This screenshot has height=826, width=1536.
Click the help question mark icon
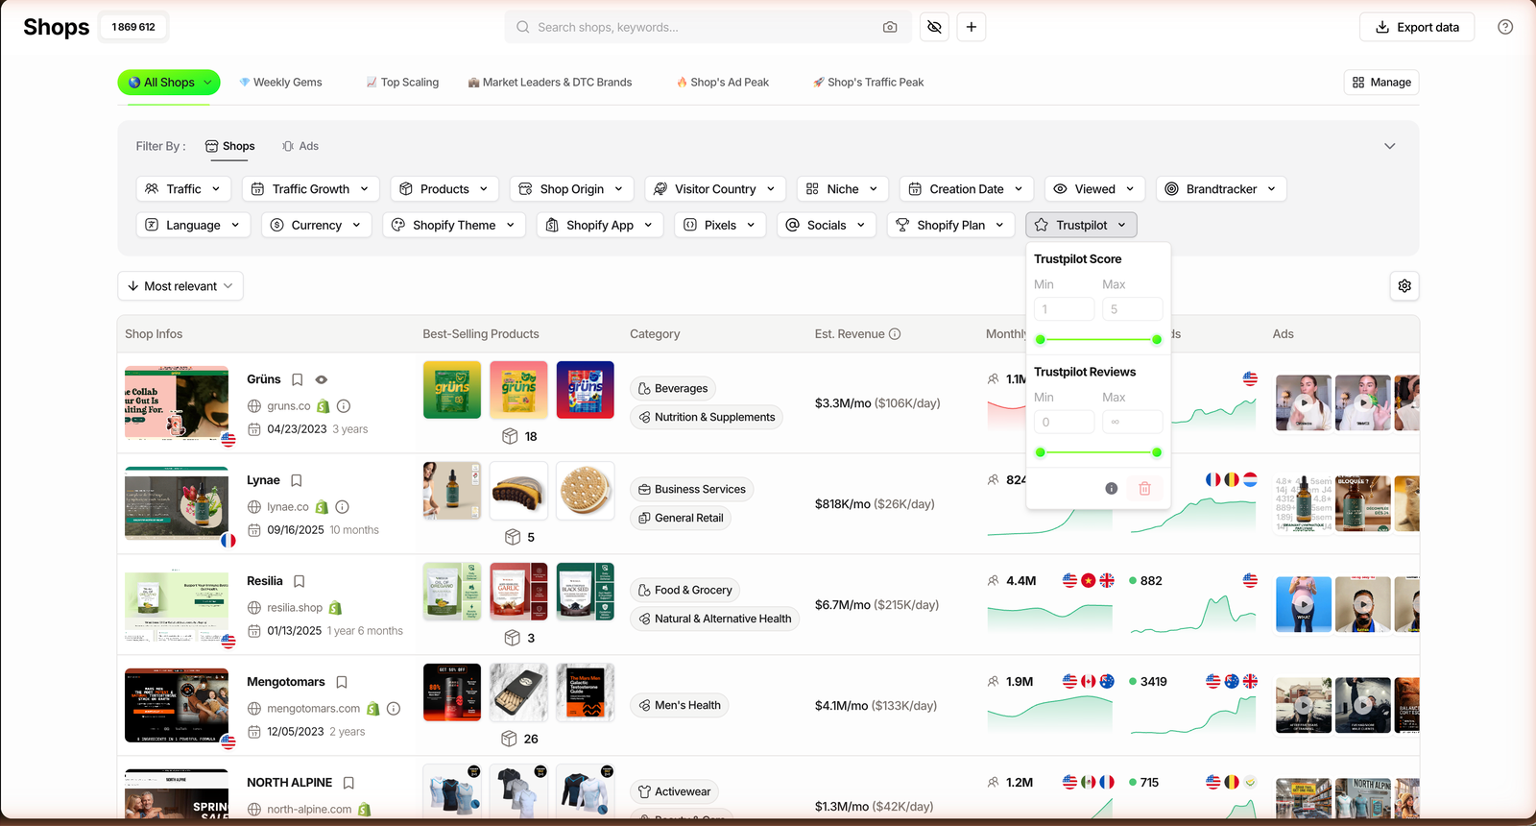(x=1505, y=27)
